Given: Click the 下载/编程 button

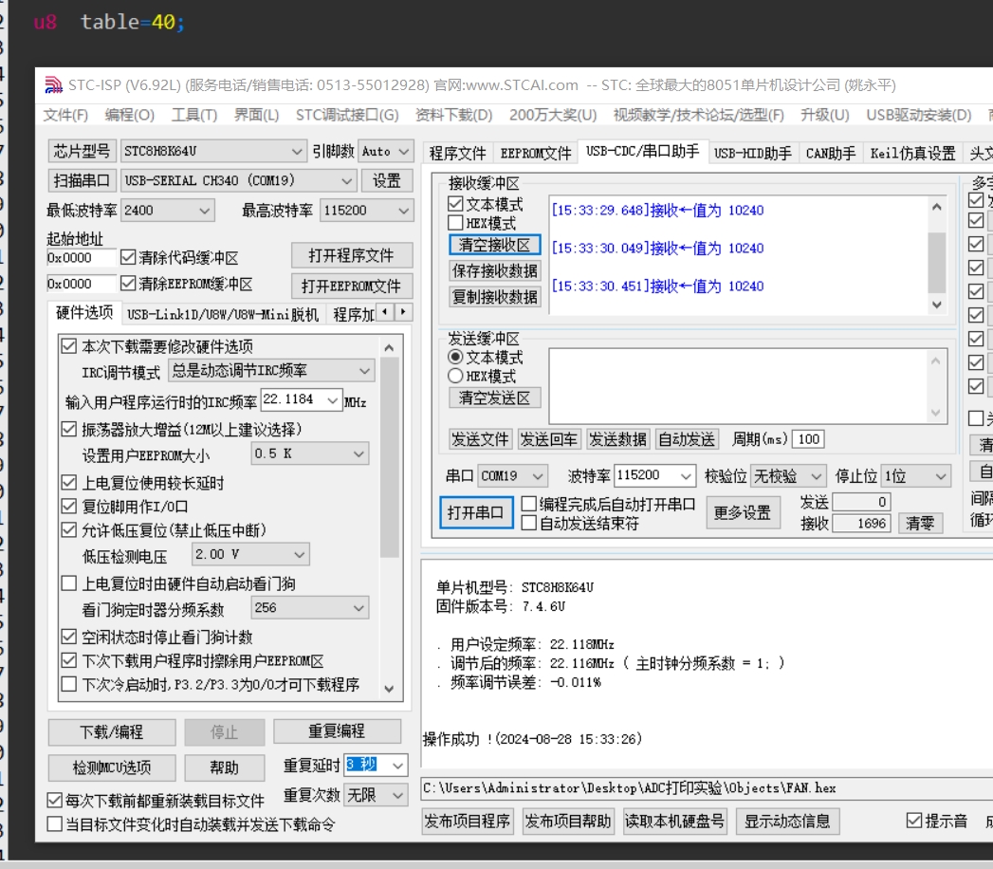Looking at the screenshot, I should point(112,732).
